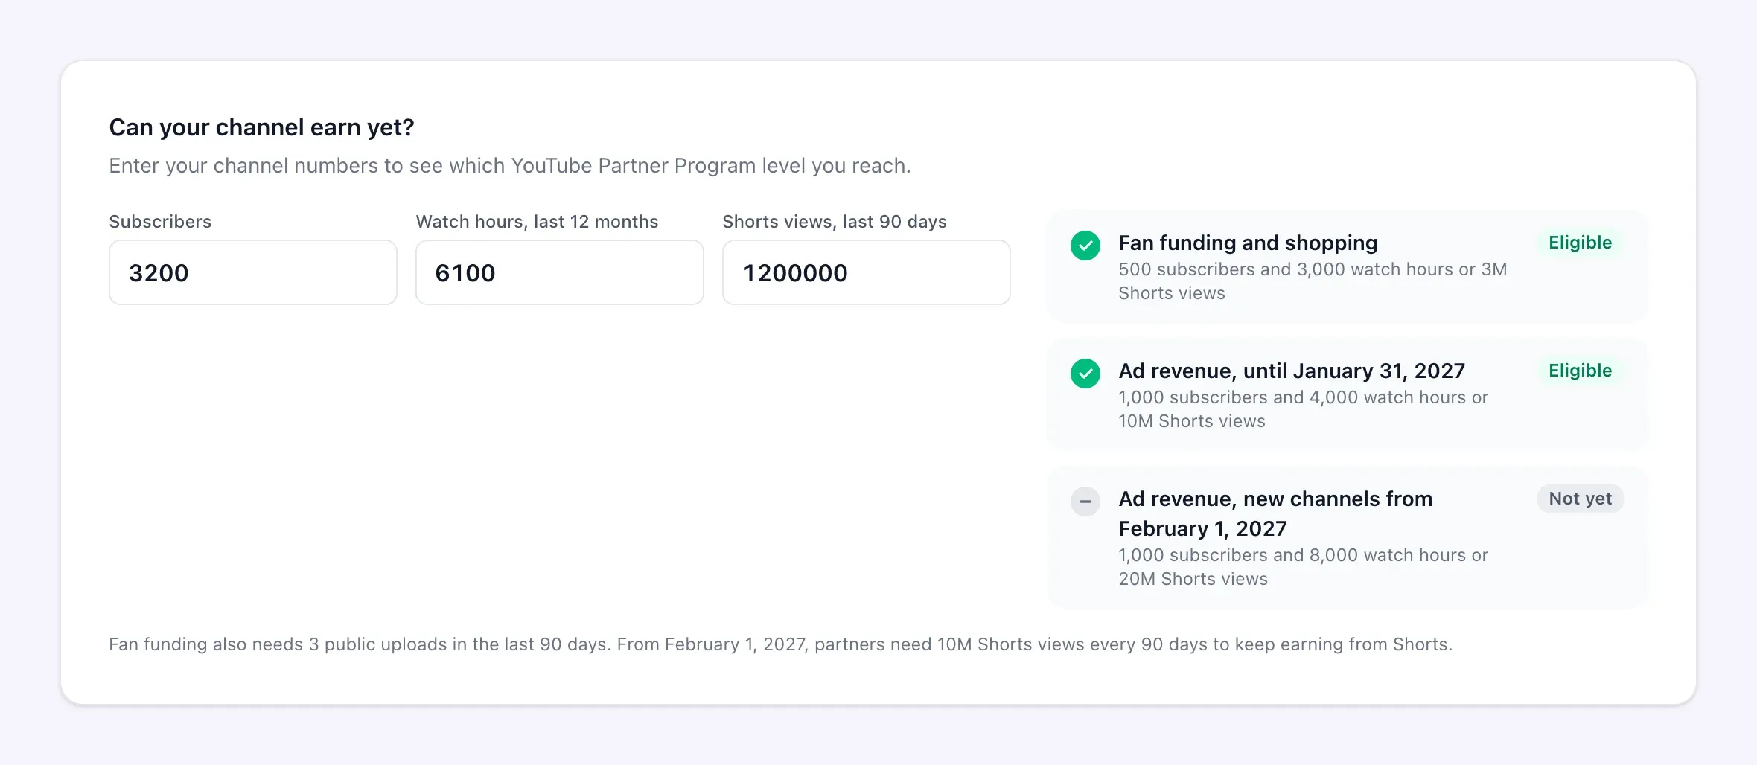
Task: Click the Subscribers field label
Action: (x=160, y=222)
